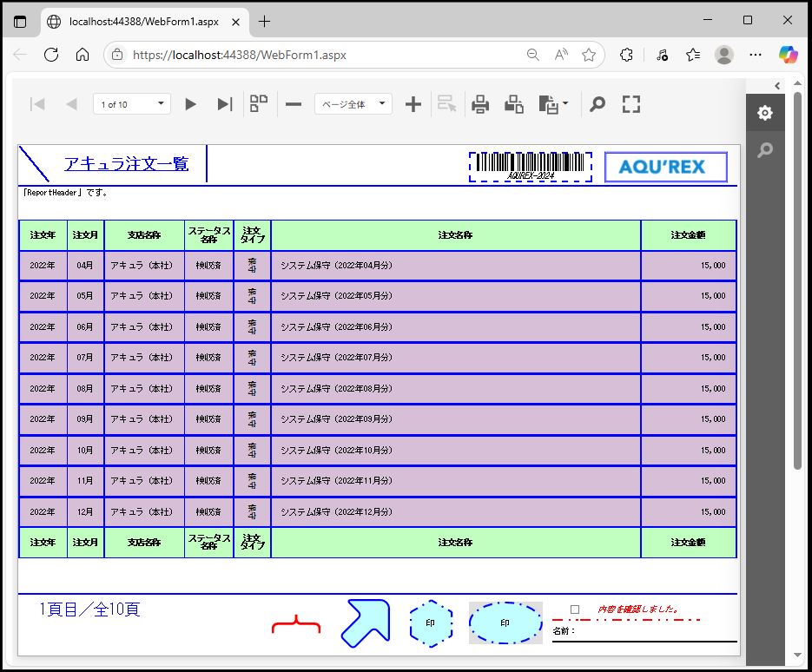Zoom in with the plus button
The image size is (812, 672).
pyautogui.click(x=413, y=104)
